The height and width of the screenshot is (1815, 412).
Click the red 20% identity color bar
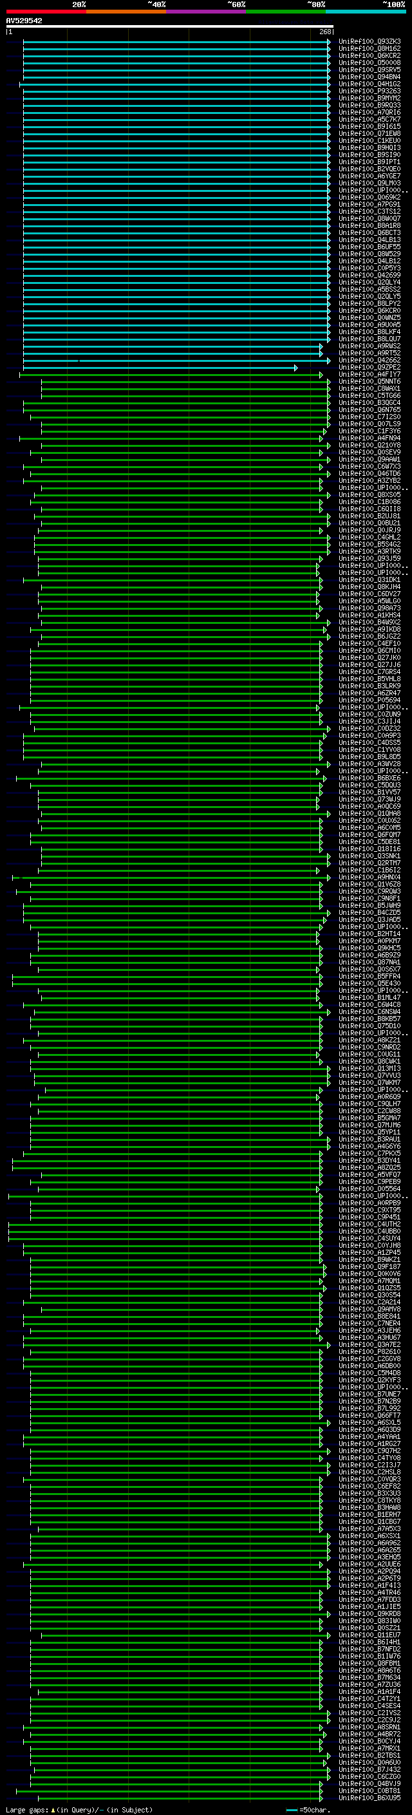click(46, 12)
